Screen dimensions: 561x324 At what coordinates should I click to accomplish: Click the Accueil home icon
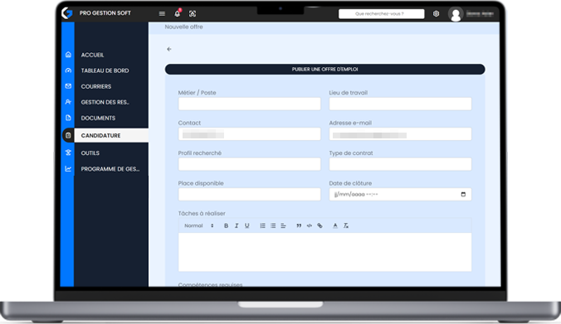pos(68,55)
